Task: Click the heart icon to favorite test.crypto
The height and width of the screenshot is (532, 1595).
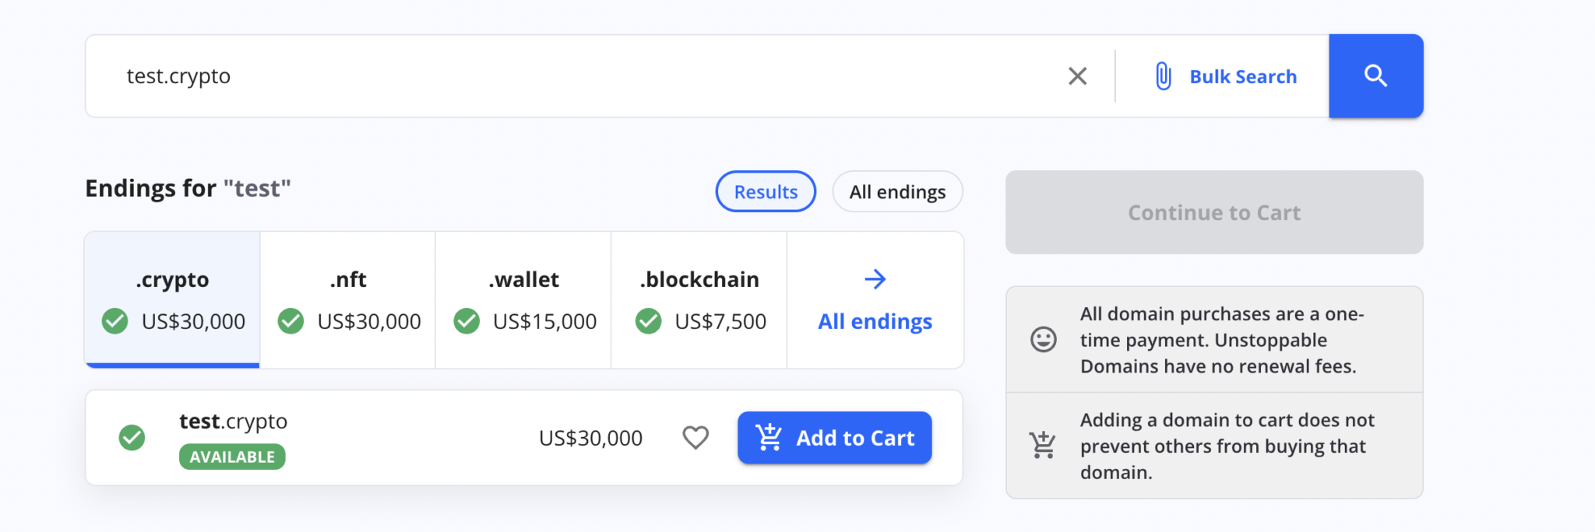Action: tap(695, 437)
